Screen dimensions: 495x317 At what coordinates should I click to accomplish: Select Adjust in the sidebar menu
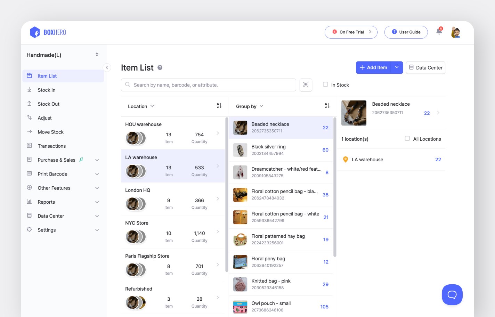click(x=44, y=118)
